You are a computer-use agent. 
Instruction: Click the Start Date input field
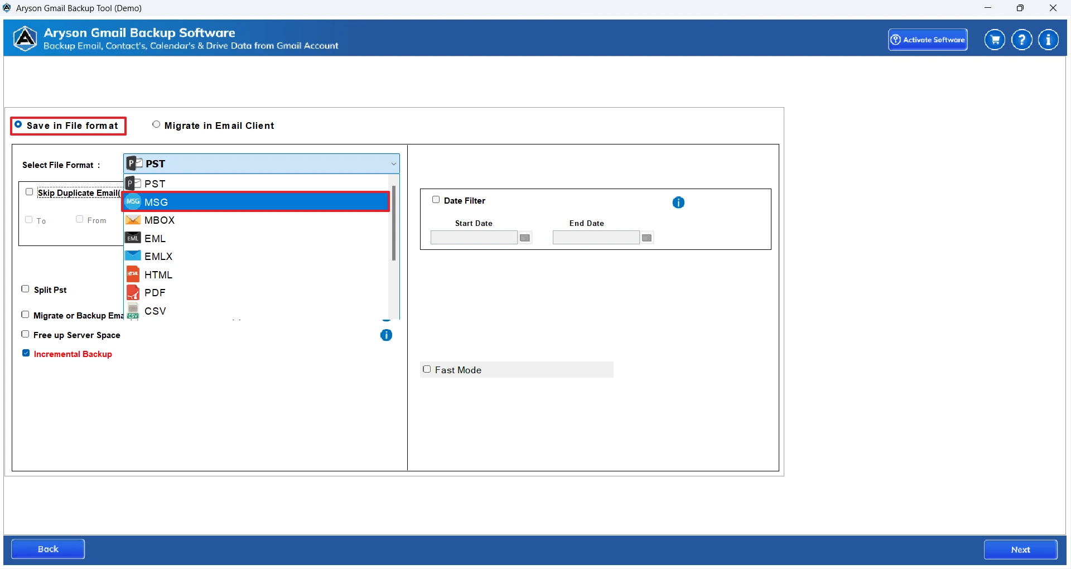[x=474, y=238]
